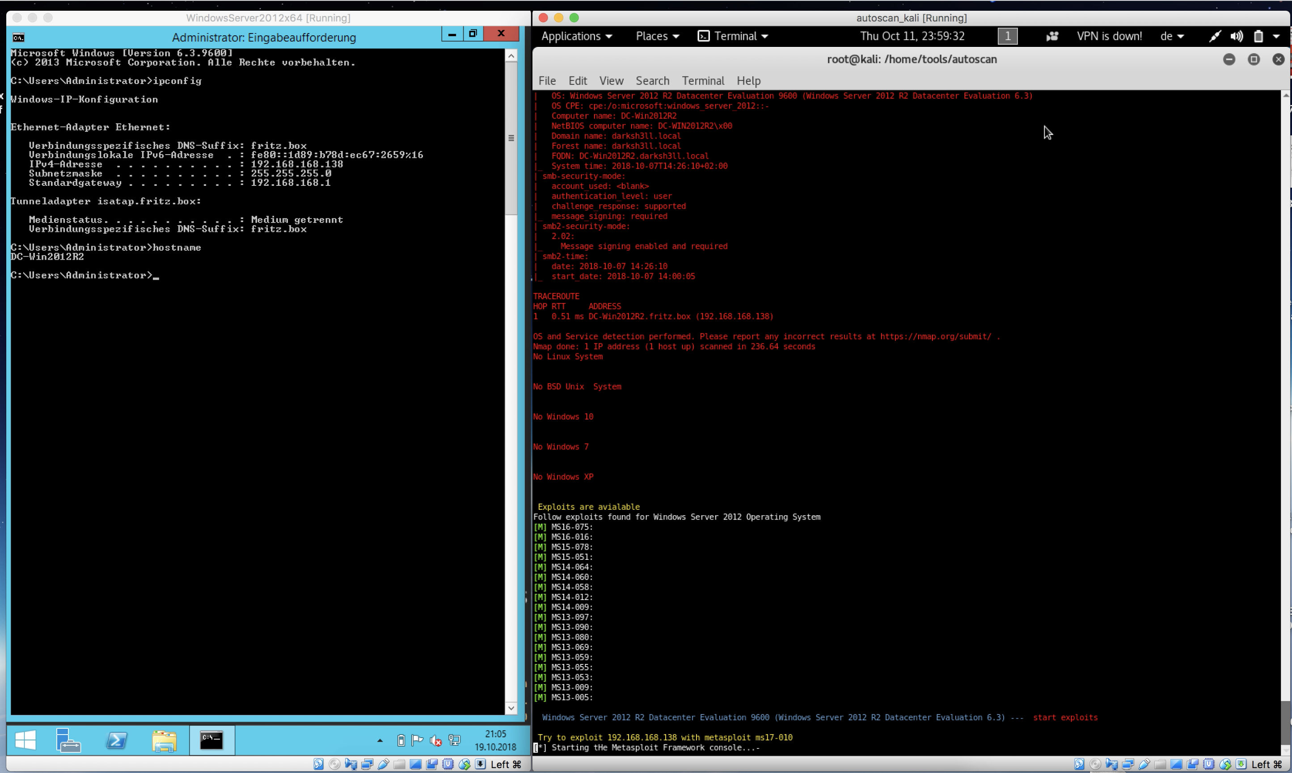This screenshot has height=773, width=1292.
Task: Open the terminal View menu
Action: (611, 81)
